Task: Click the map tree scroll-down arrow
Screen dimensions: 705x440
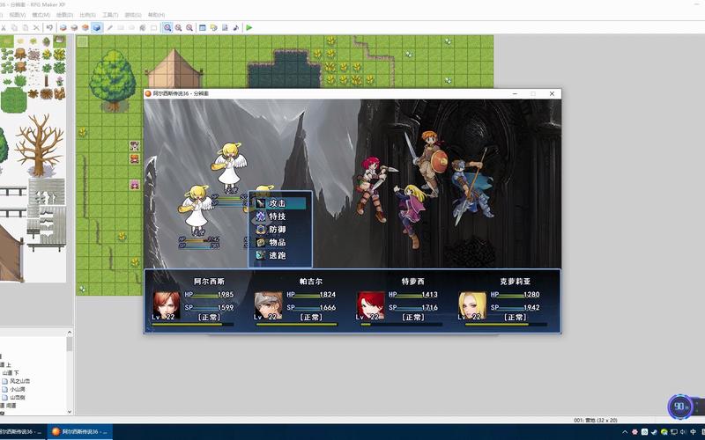Action: [70, 411]
